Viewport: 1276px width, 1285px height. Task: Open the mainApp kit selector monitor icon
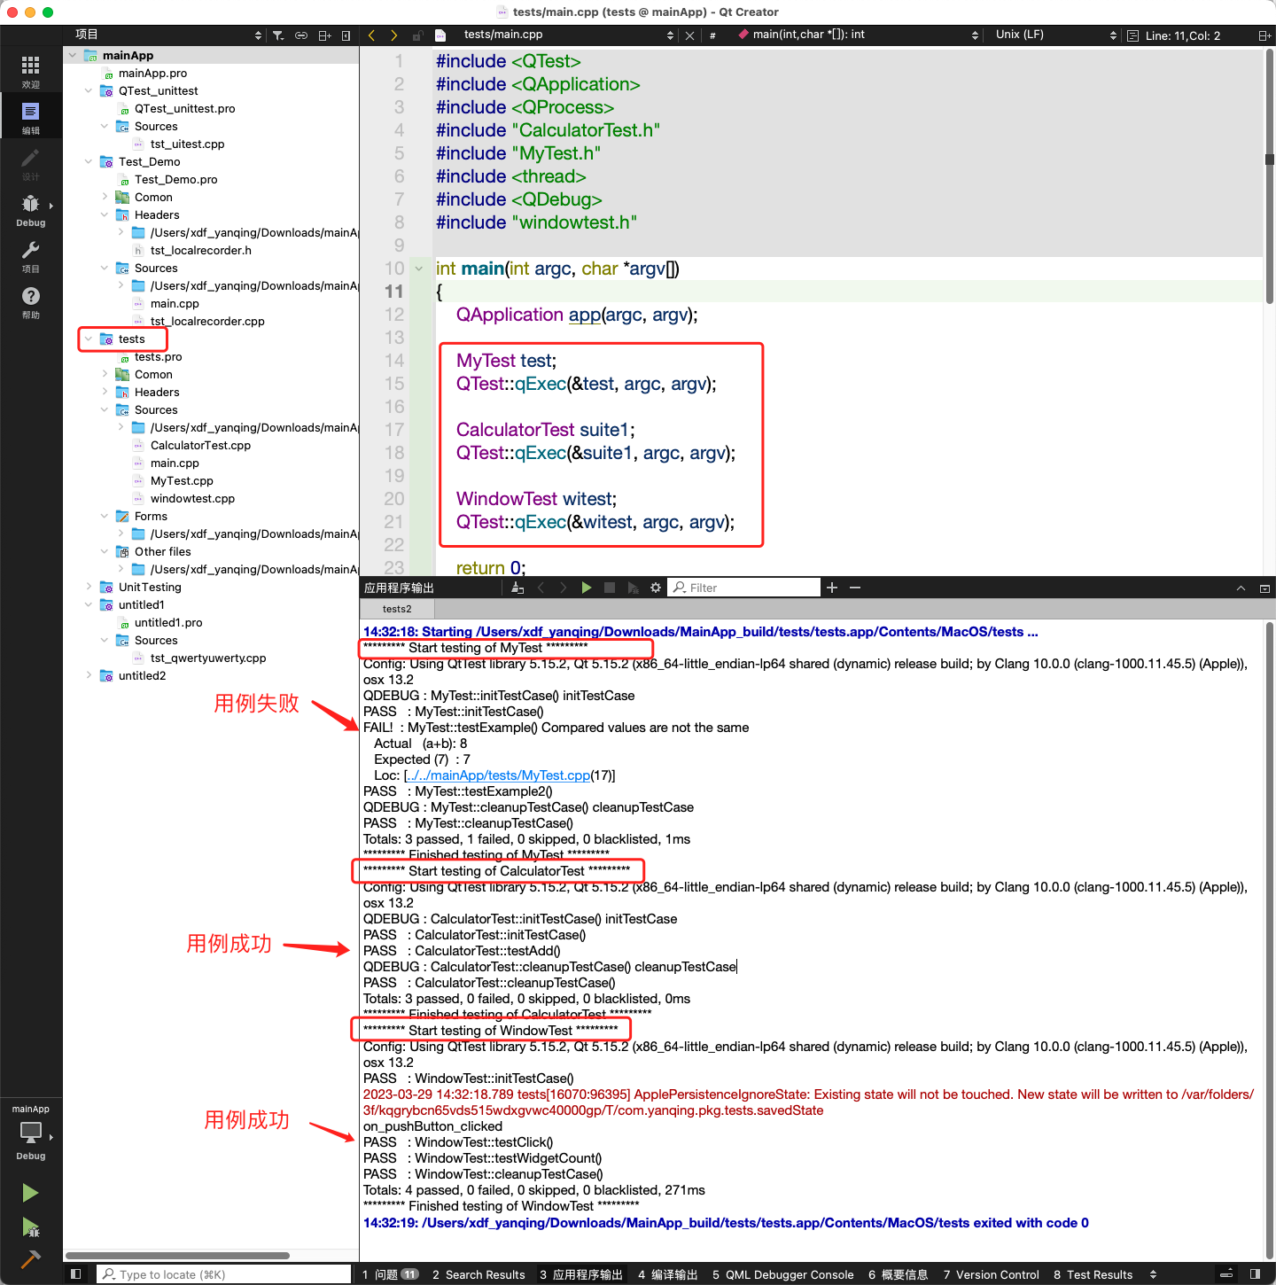(x=31, y=1133)
